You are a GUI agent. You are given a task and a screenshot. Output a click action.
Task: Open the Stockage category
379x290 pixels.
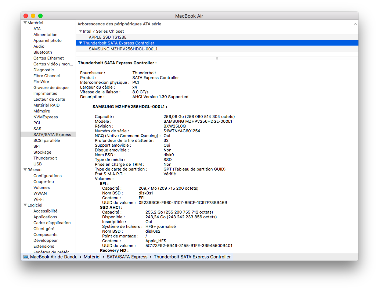pyautogui.click(x=42, y=152)
